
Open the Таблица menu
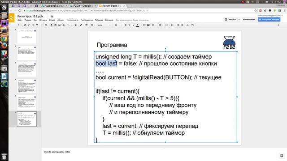(99, 20)
